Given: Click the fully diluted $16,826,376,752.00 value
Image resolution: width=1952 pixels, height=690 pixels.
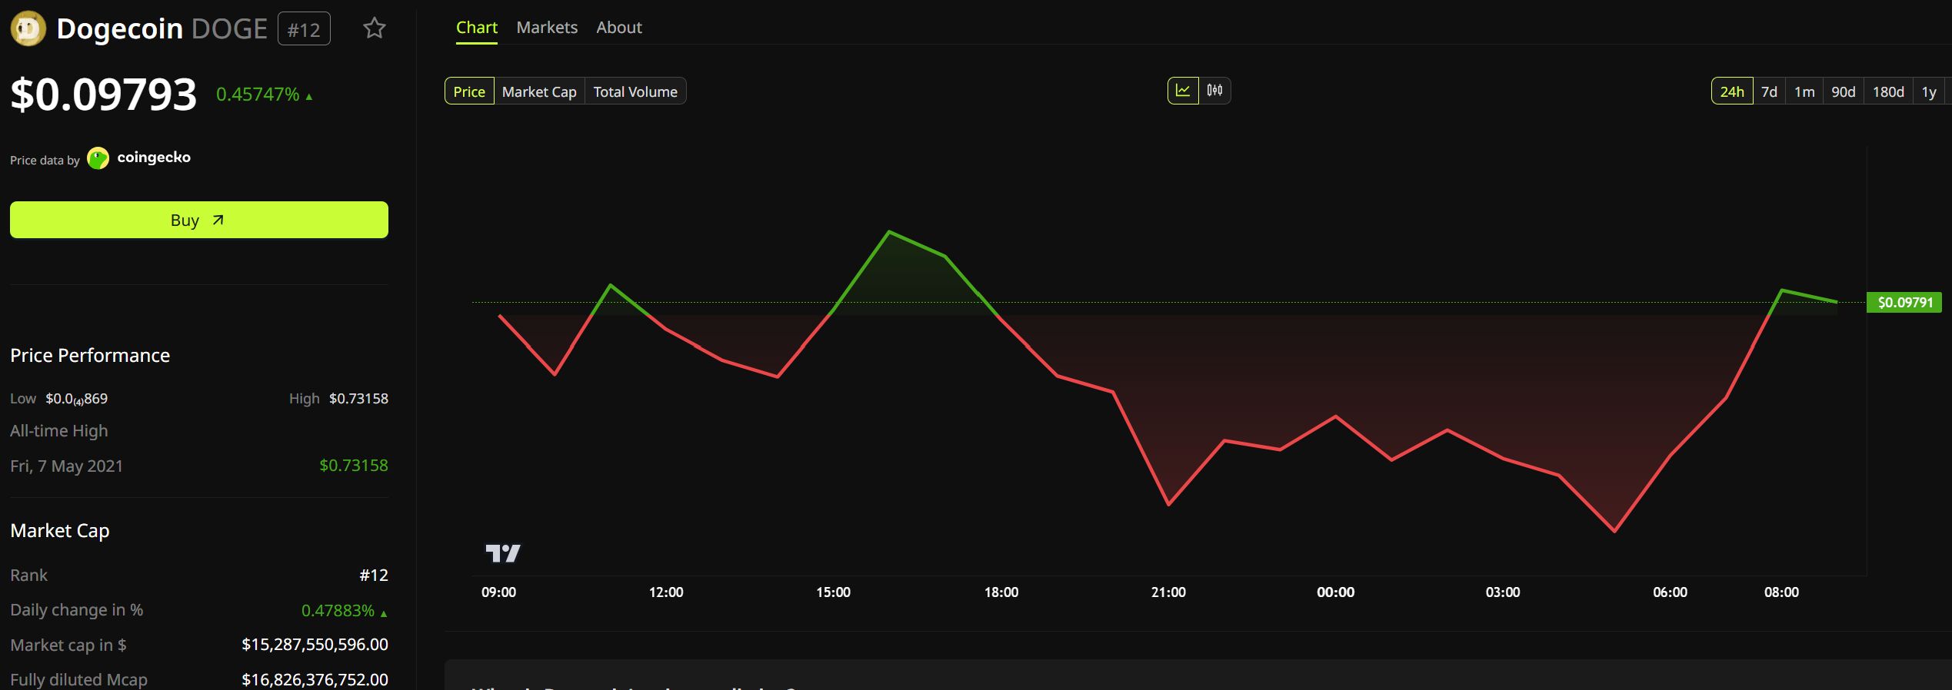Looking at the screenshot, I should 315,679.
